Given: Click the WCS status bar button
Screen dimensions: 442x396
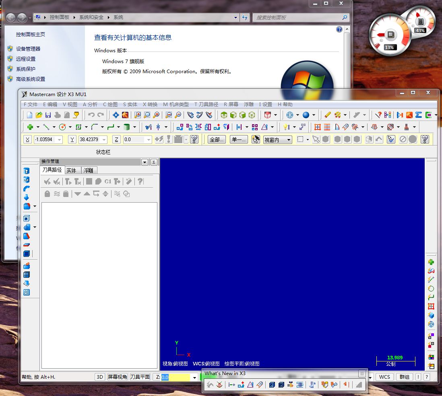Looking at the screenshot, I should click(x=384, y=377).
